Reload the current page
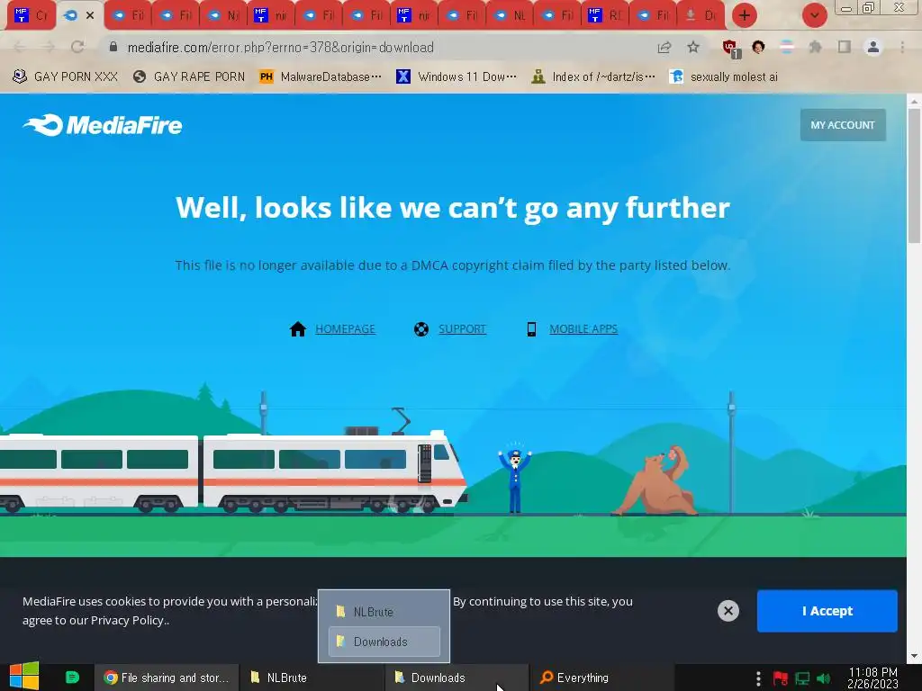This screenshot has width=922, height=691. [77, 47]
